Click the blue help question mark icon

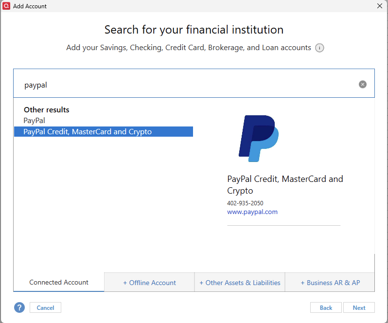pos(19,307)
